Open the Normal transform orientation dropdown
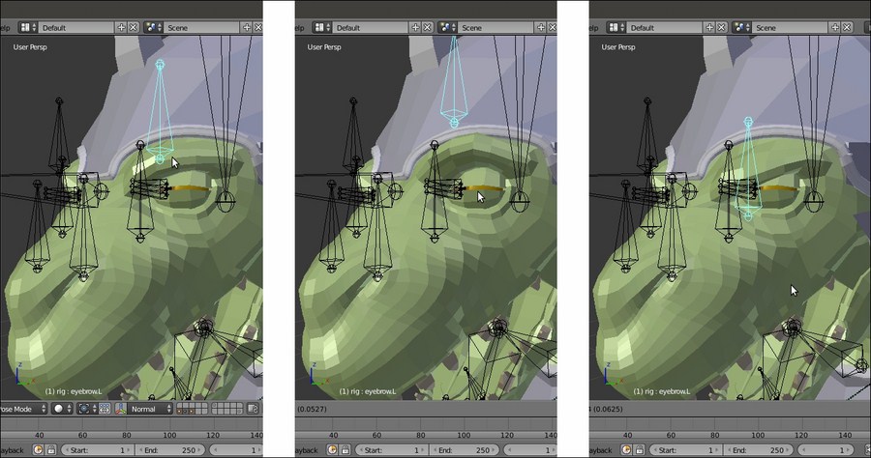The width and height of the screenshot is (871, 458). click(x=151, y=409)
